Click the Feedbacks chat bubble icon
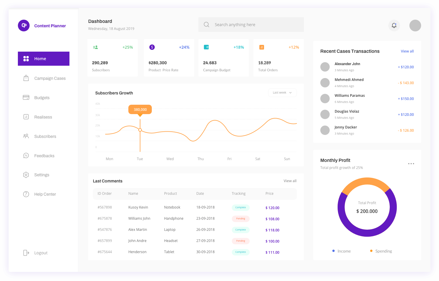Screen dimensions: 439x281 point(26,155)
